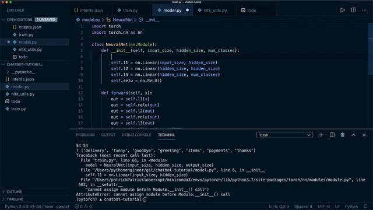
Task: Click the unsaved dot on model.py tab
Action: (x=188, y=10)
